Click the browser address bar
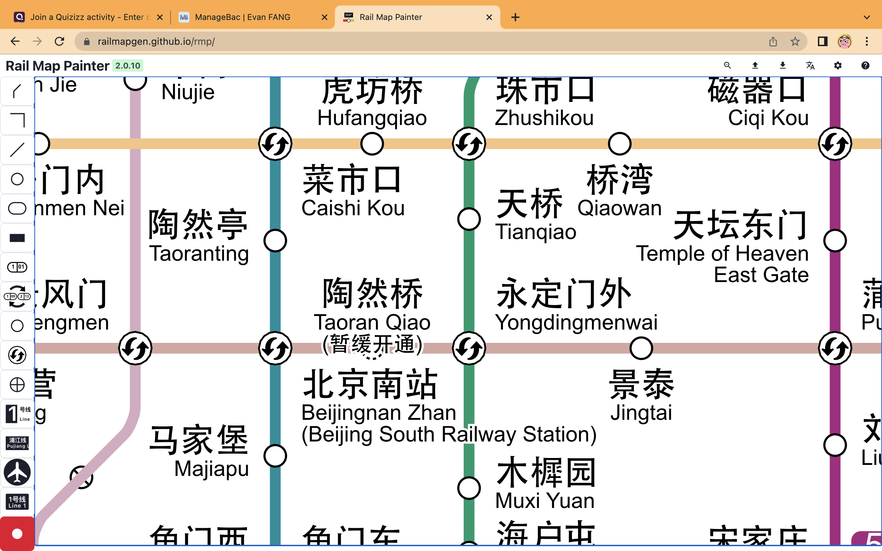Screen dimensions: 882x551 pos(255,41)
